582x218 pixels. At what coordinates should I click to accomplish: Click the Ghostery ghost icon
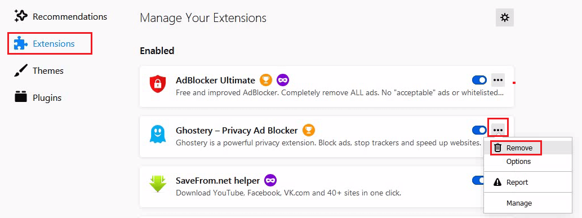coord(156,134)
